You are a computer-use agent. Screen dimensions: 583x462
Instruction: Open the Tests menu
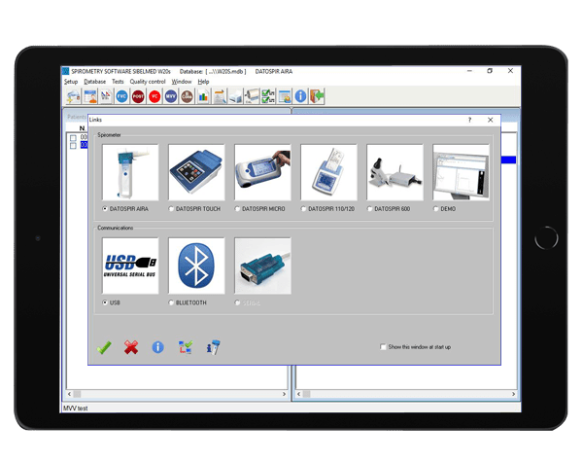(118, 82)
